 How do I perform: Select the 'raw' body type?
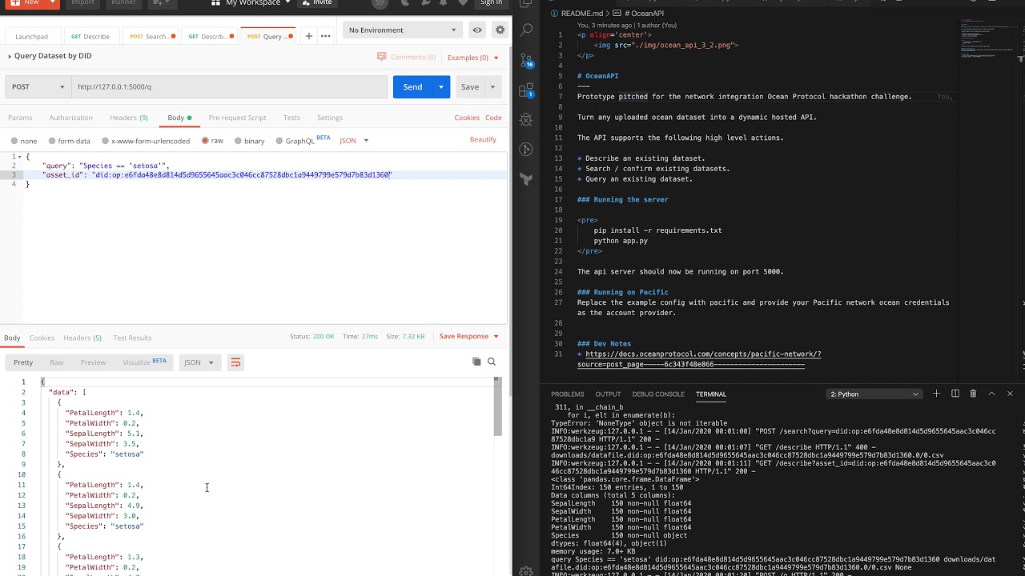point(212,141)
